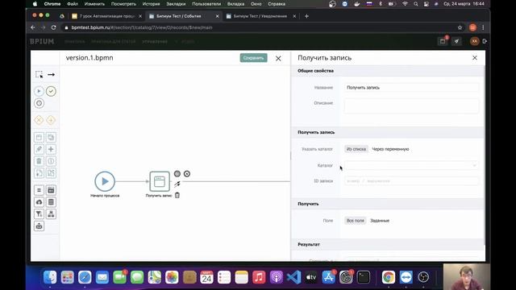Choose the pencil edit record task

[39, 149]
